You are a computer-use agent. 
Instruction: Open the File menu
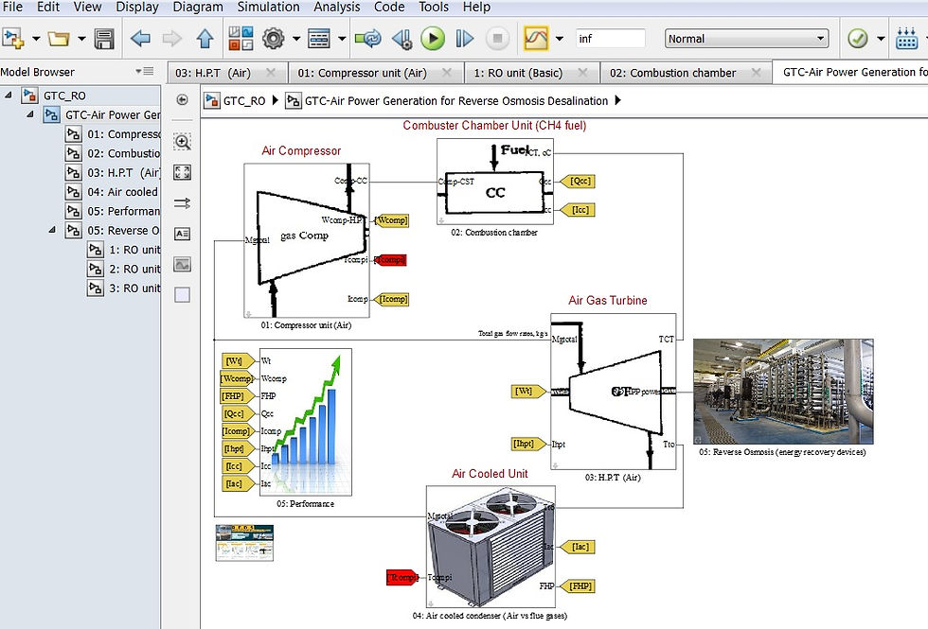(12, 8)
